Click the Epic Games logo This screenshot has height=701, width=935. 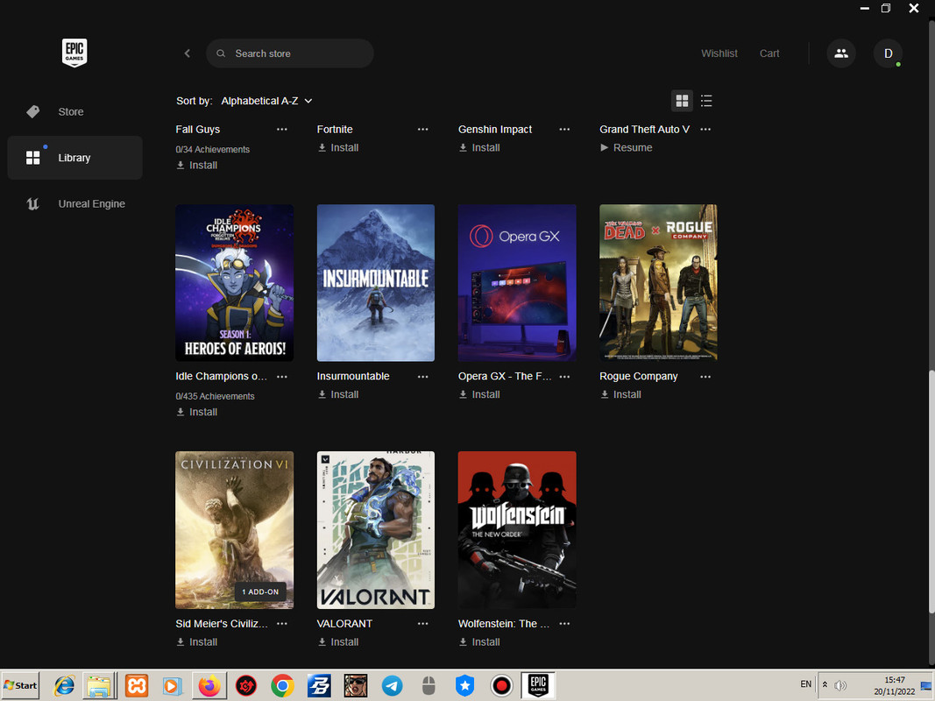[x=74, y=53]
